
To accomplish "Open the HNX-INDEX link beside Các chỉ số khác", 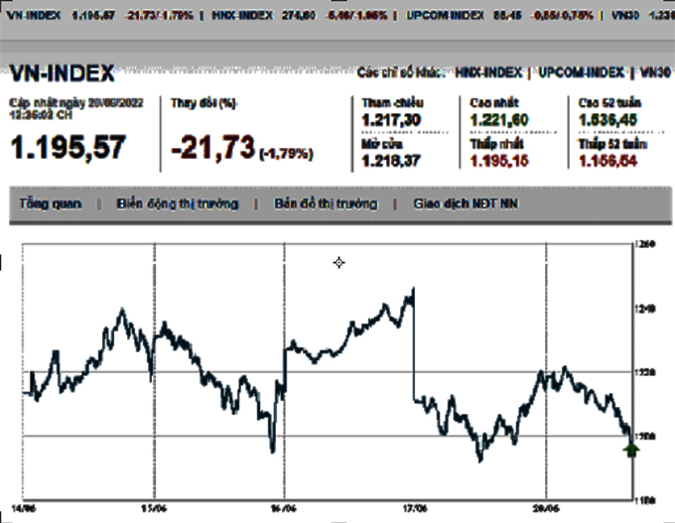I will pos(490,72).
